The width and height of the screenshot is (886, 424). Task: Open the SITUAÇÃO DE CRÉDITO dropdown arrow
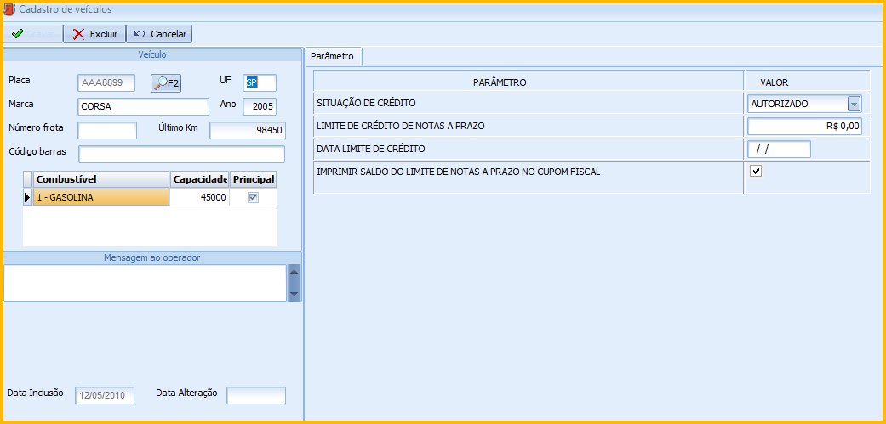(x=854, y=104)
